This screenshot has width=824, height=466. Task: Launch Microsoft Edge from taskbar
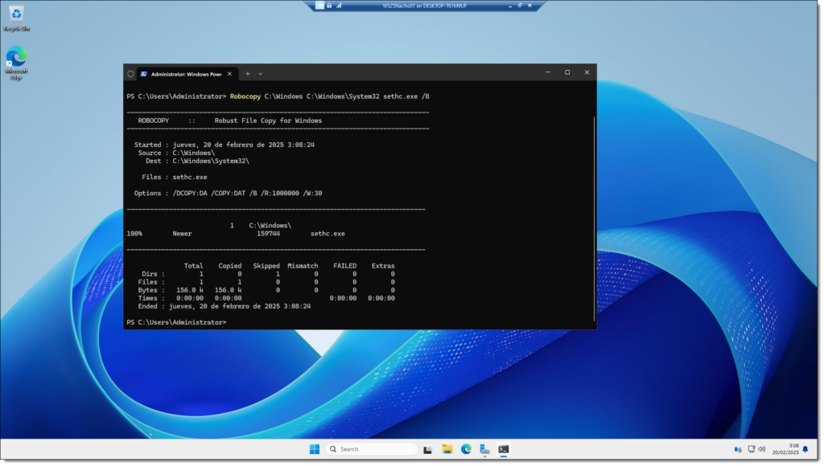click(466, 449)
